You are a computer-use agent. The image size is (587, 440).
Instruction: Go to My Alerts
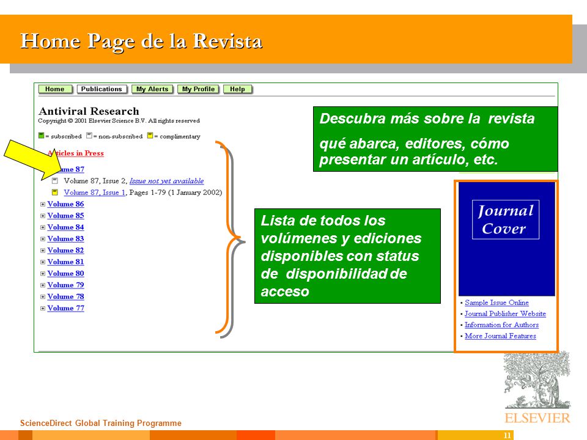[x=152, y=89]
